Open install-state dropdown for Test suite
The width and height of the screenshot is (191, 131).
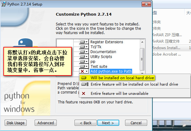tap(84, 66)
